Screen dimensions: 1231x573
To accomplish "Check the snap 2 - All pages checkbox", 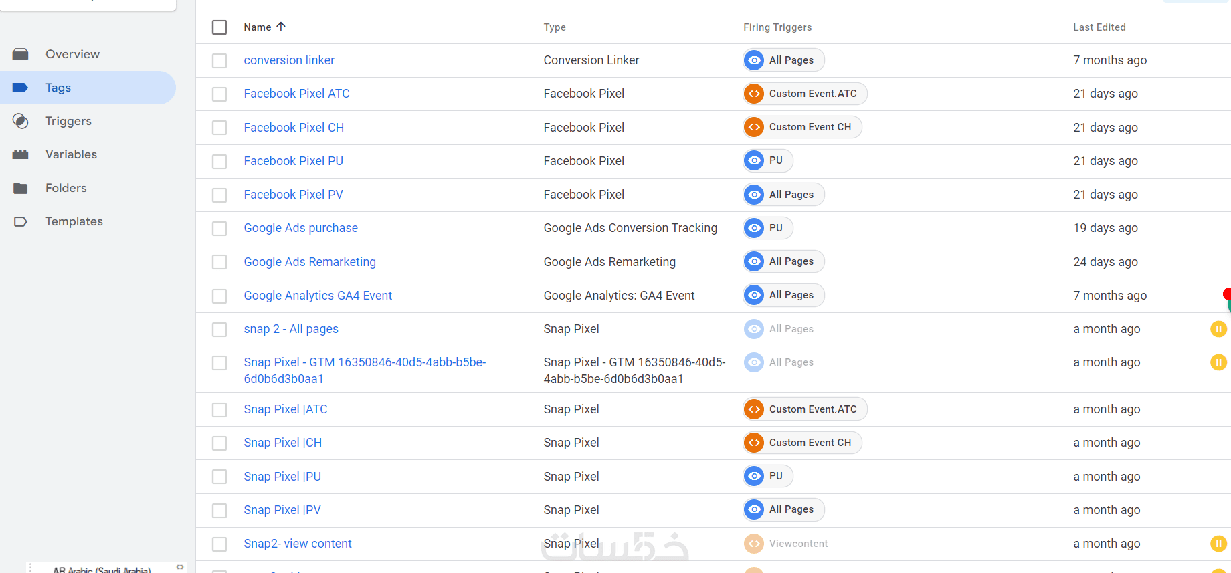I will coord(219,330).
